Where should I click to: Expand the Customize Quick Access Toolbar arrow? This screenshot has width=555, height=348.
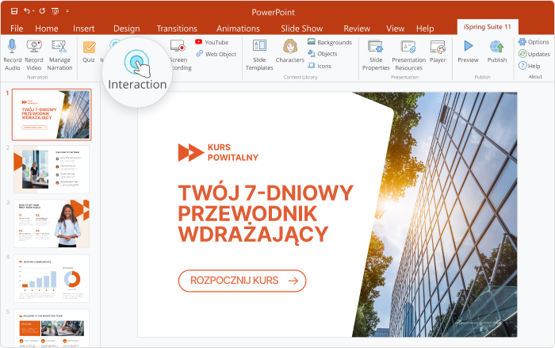67,11
